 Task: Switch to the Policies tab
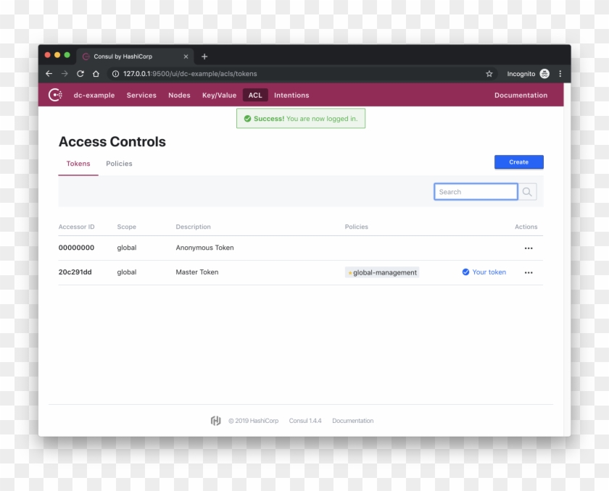[119, 164]
